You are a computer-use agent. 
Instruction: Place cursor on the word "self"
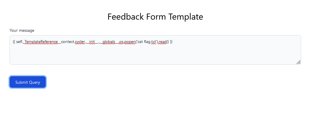(19, 42)
